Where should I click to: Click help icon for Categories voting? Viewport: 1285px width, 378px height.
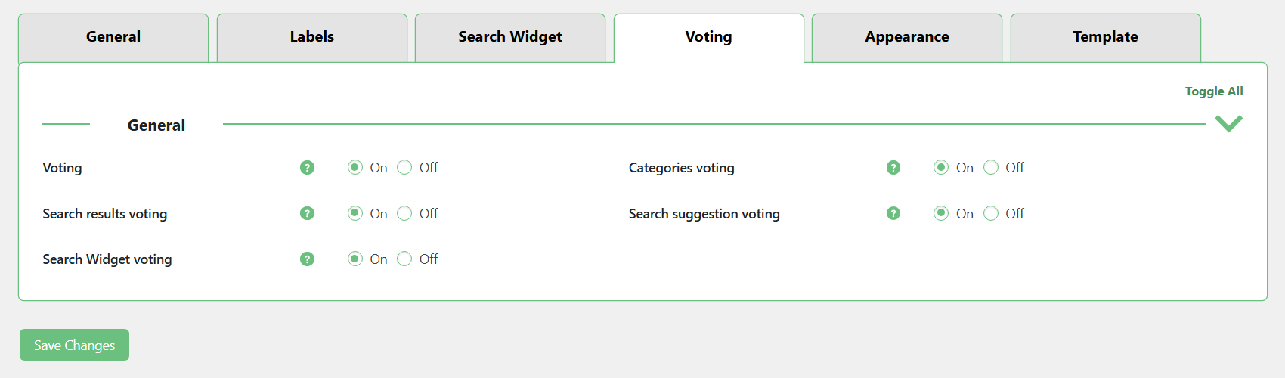[x=893, y=168]
